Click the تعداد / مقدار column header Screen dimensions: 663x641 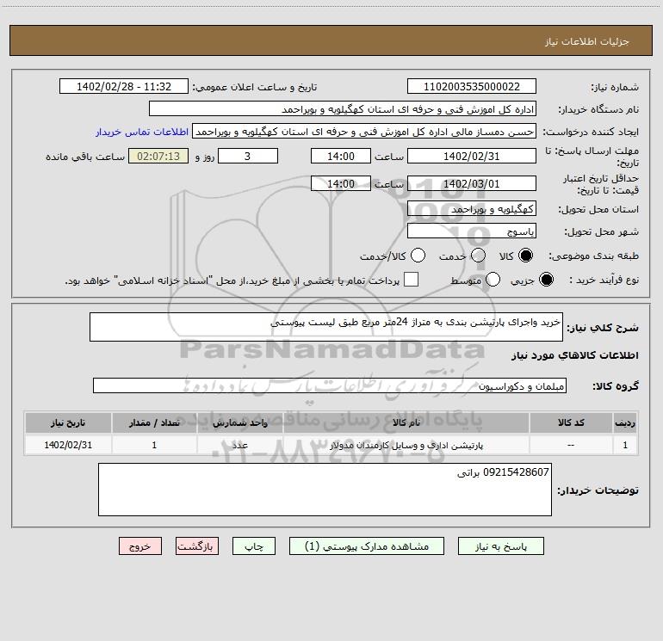tap(154, 422)
